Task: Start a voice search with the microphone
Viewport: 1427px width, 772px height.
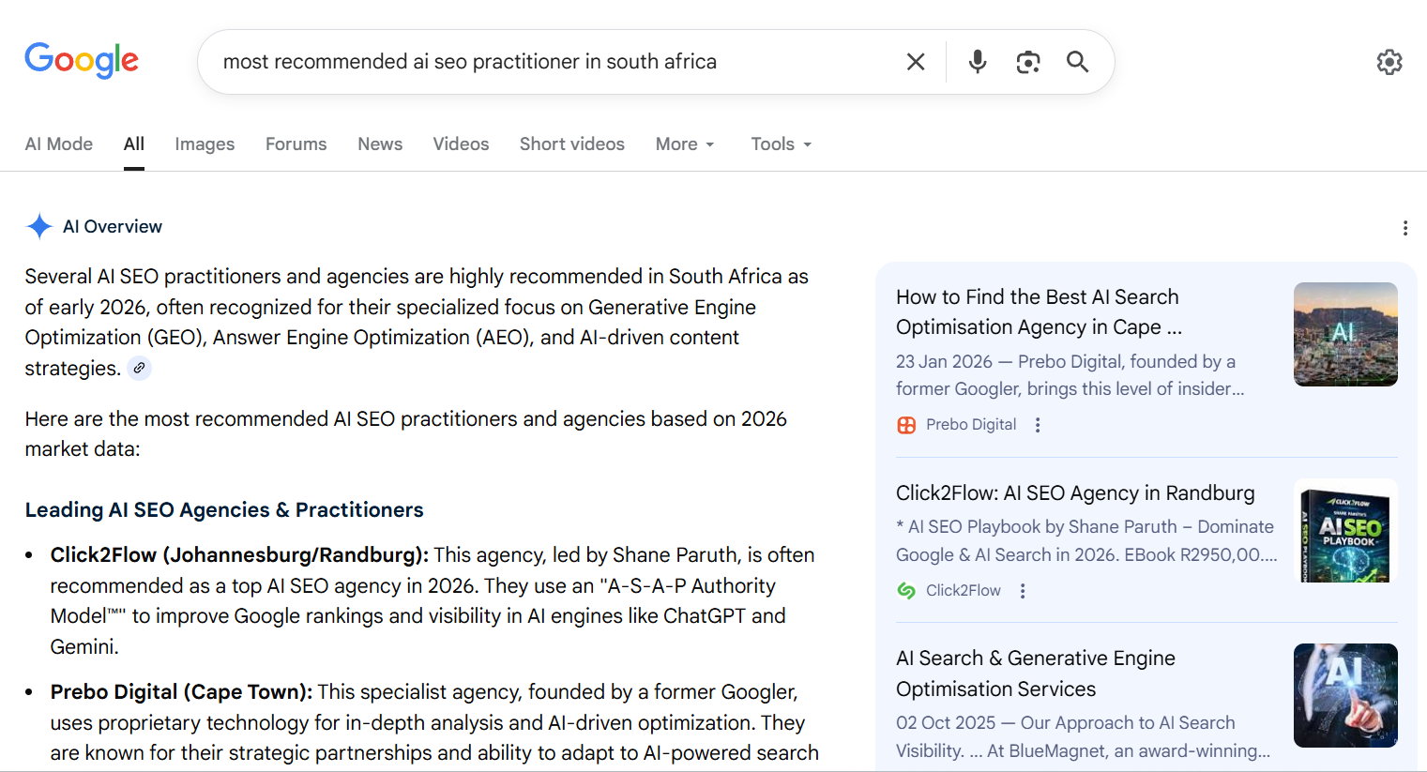Action: (x=977, y=62)
